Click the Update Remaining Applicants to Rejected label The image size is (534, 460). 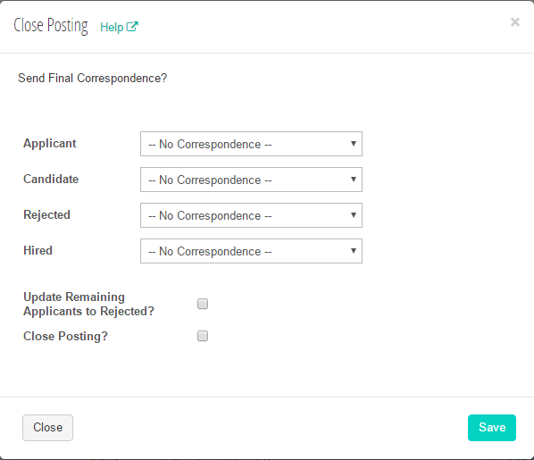(88, 304)
